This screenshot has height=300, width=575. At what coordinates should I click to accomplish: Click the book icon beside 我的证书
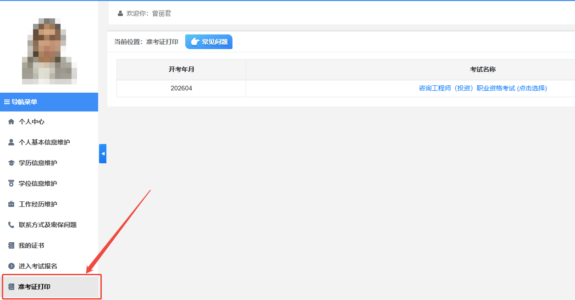(x=11, y=246)
